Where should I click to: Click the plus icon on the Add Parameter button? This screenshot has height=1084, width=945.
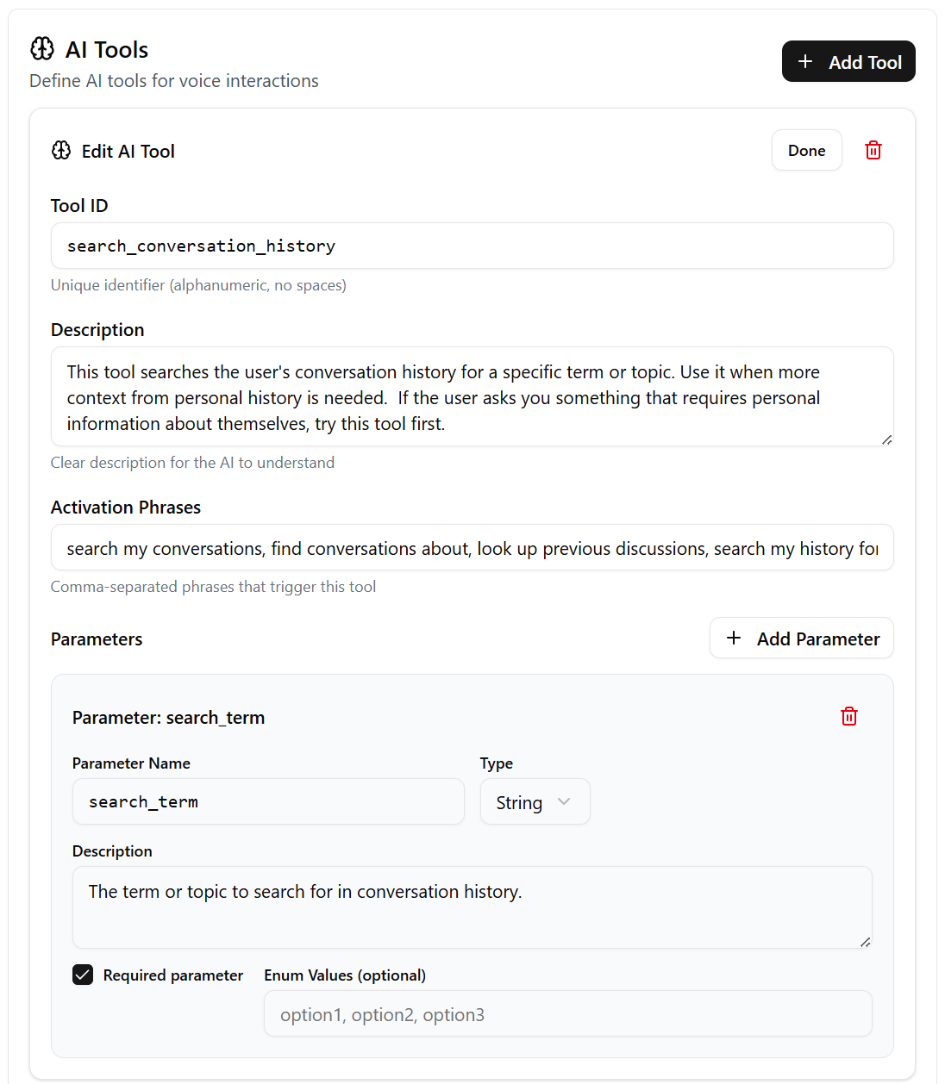(734, 638)
